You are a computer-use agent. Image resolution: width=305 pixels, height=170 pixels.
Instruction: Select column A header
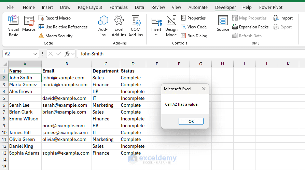coord(25,64)
